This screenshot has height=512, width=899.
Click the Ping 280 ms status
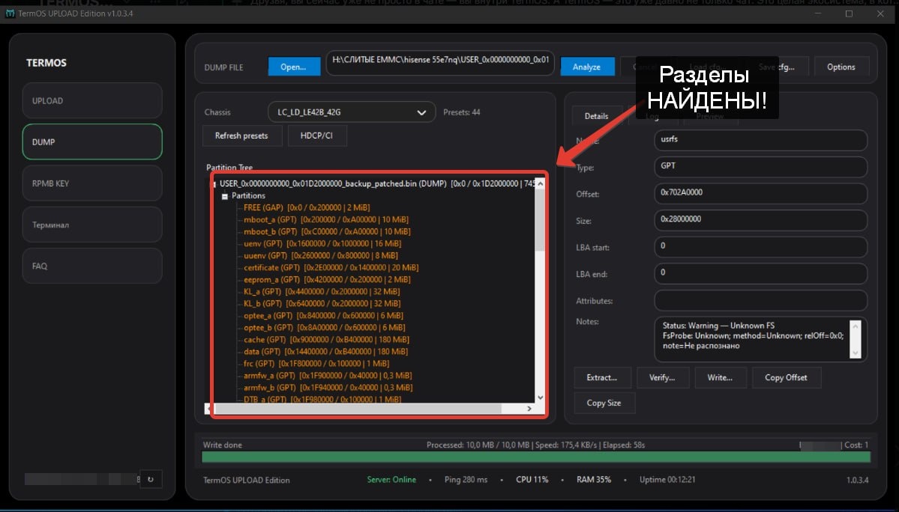coord(466,479)
